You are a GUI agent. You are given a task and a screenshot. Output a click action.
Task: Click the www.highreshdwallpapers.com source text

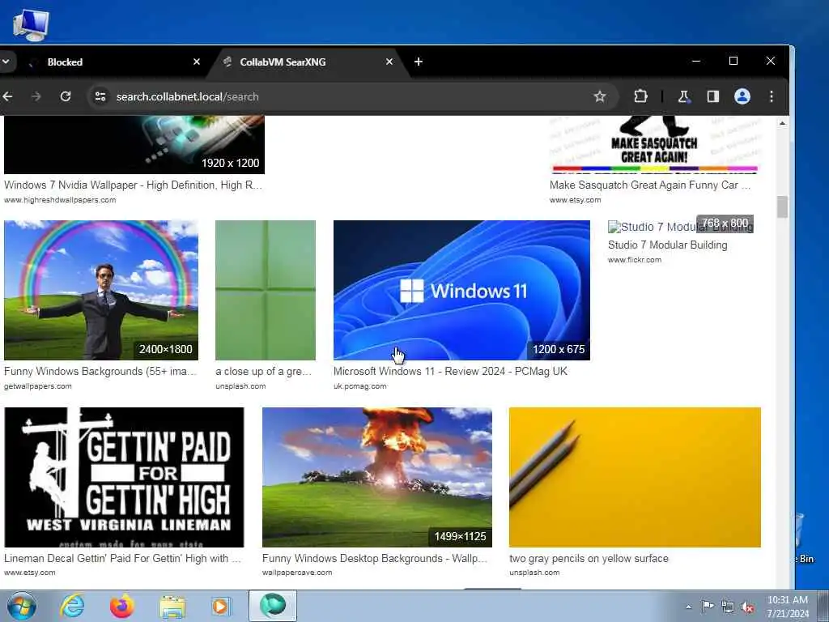60,200
